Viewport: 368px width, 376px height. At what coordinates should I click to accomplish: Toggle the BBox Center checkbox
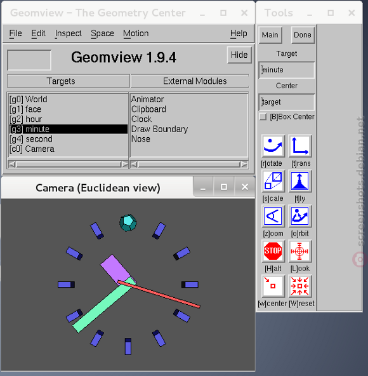pos(263,117)
